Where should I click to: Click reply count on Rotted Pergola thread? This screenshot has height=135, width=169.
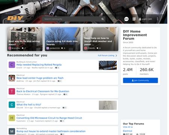57,68
